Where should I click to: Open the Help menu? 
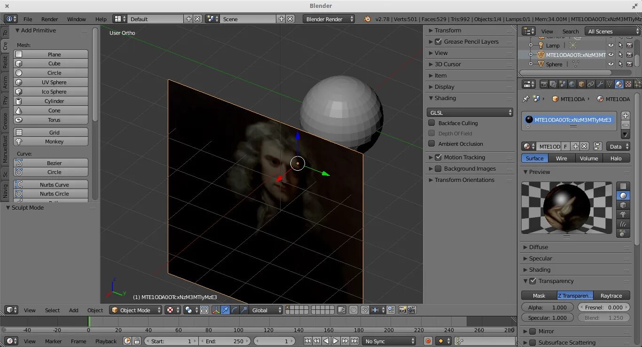point(101,19)
